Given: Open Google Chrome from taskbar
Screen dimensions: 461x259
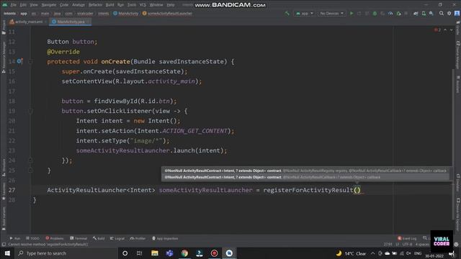Looking at the screenshot, I should (184, 253).
